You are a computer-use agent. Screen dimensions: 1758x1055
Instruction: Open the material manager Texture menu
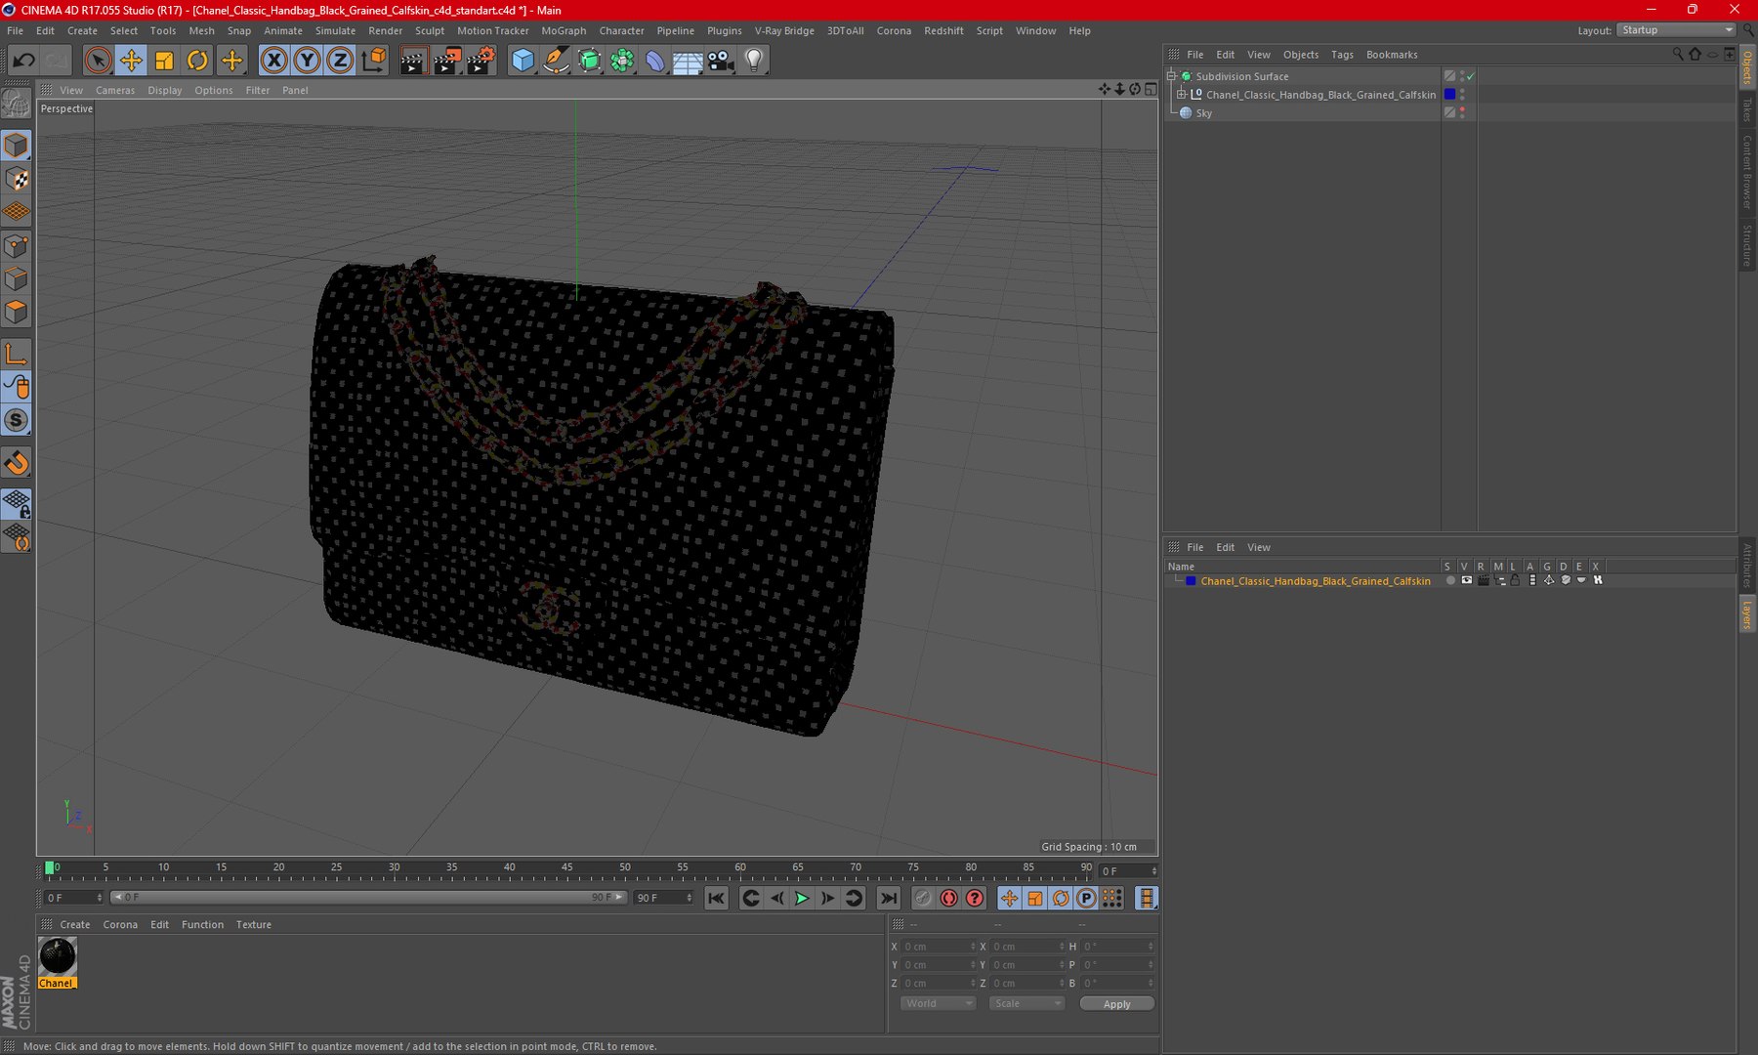point(253,925)
